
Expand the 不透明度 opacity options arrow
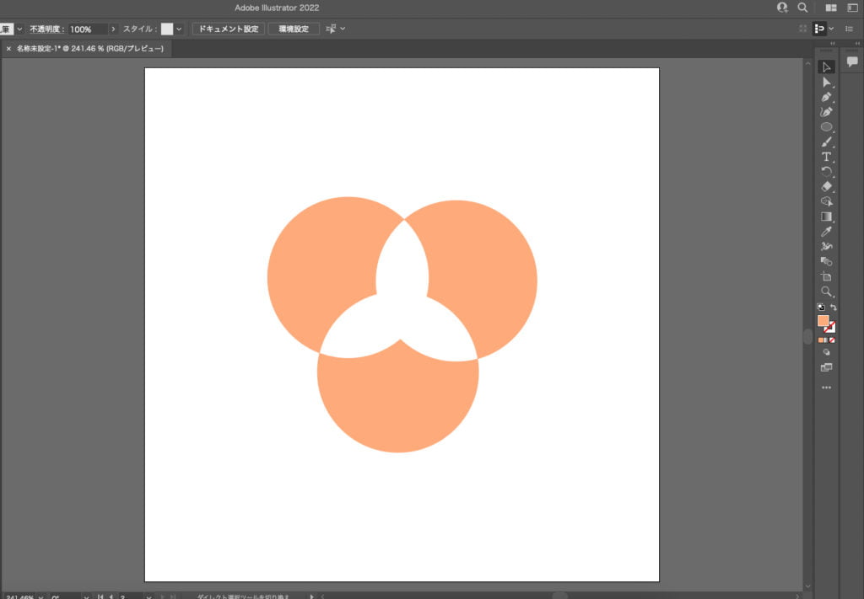click(114, 29)
